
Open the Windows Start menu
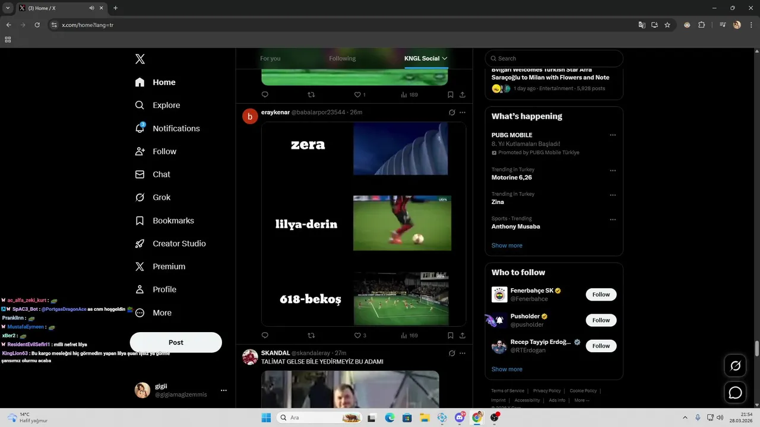tap(266, 418)
